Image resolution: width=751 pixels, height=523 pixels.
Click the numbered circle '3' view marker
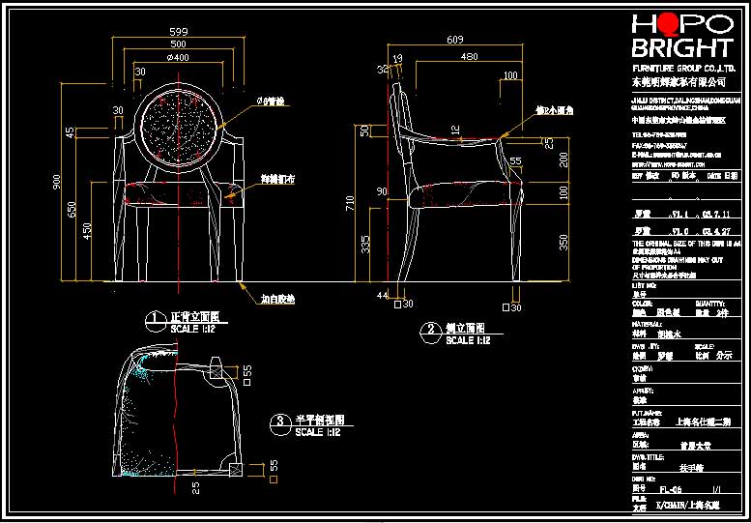point(279,423)
